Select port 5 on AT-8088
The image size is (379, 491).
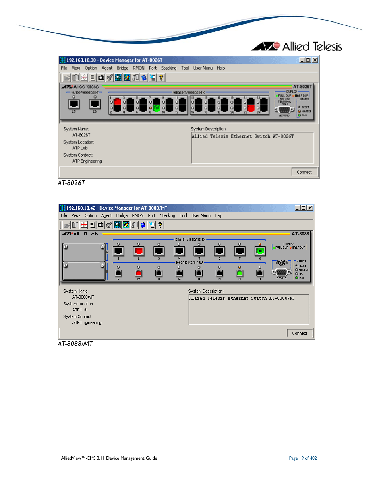click(199, 251)
